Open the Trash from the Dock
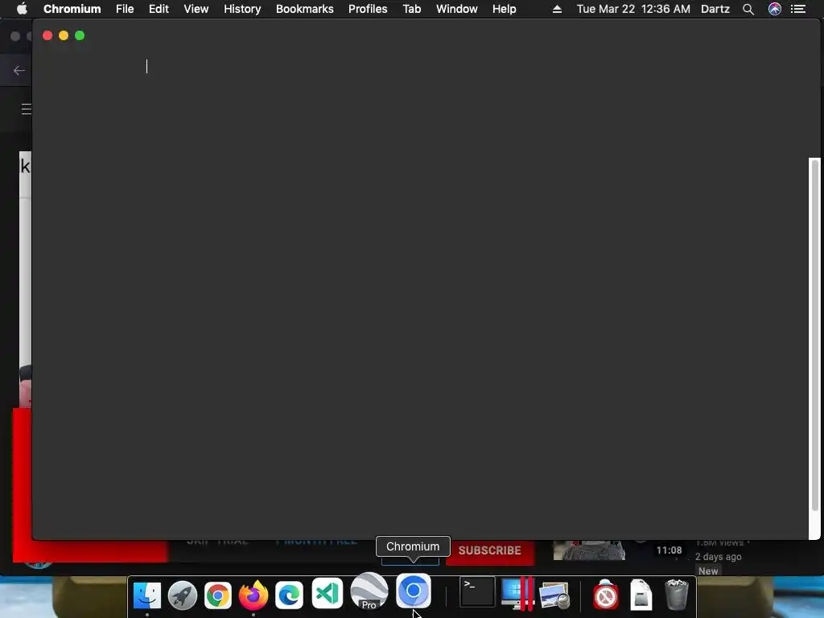Image resolution: width=824 pixels, height=618 pixels. [x=676, y=595]
